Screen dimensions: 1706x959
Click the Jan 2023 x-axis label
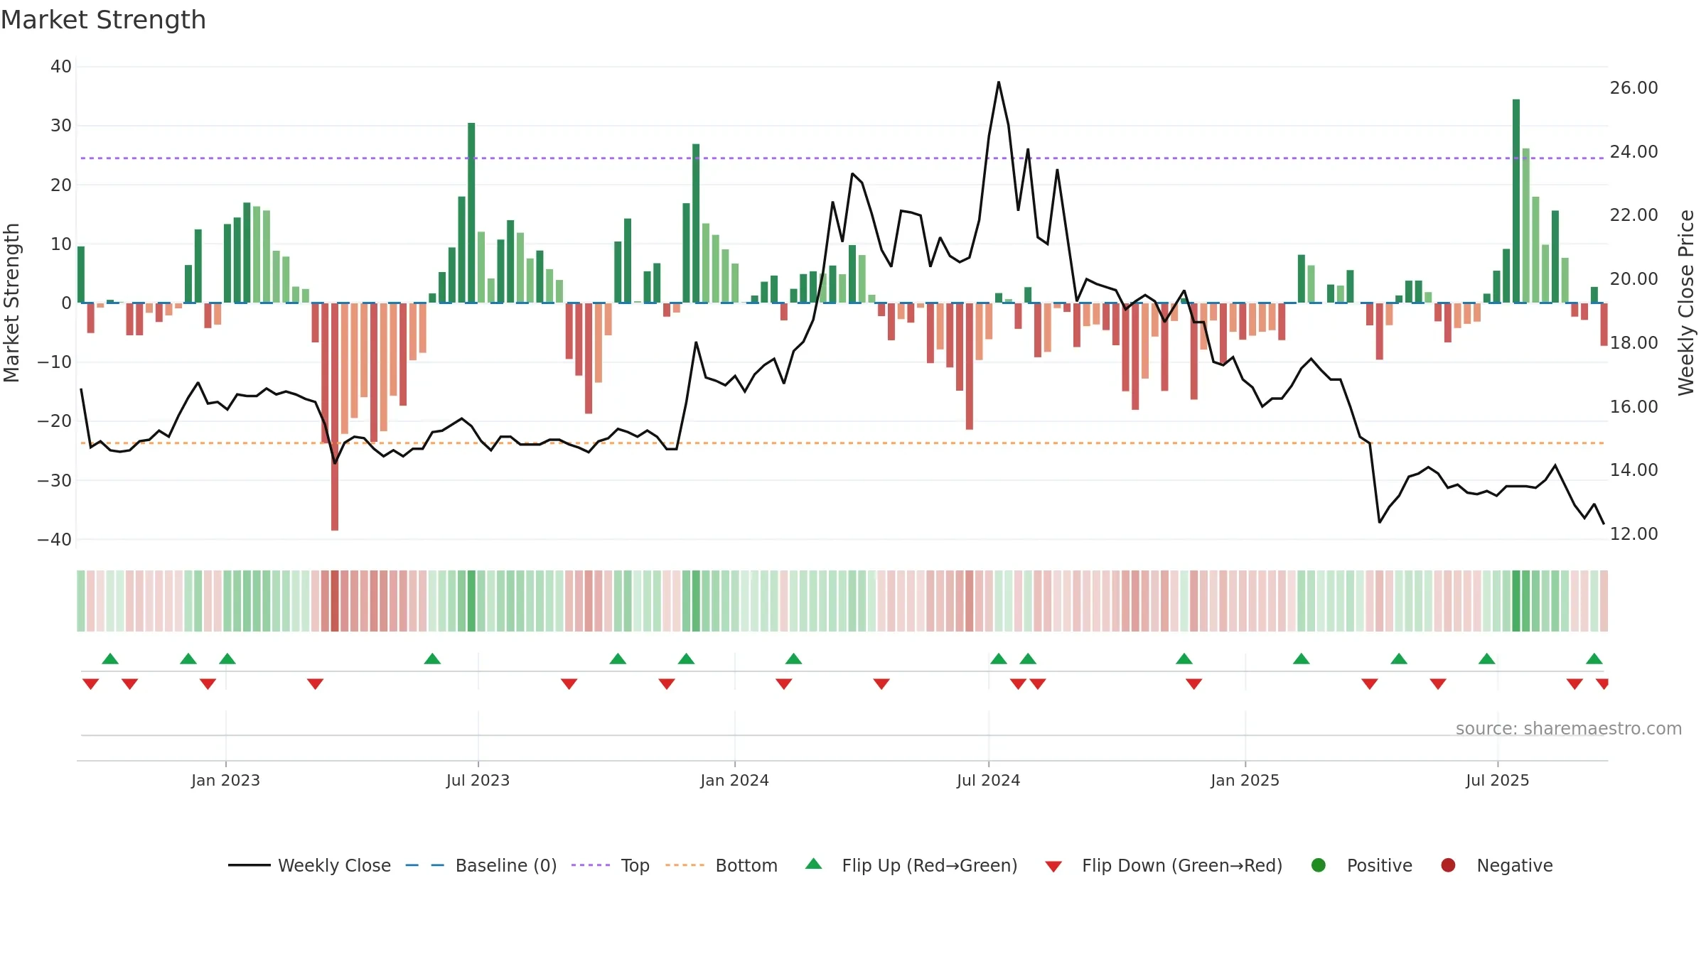pyautogui.click(x=225, y=780)
